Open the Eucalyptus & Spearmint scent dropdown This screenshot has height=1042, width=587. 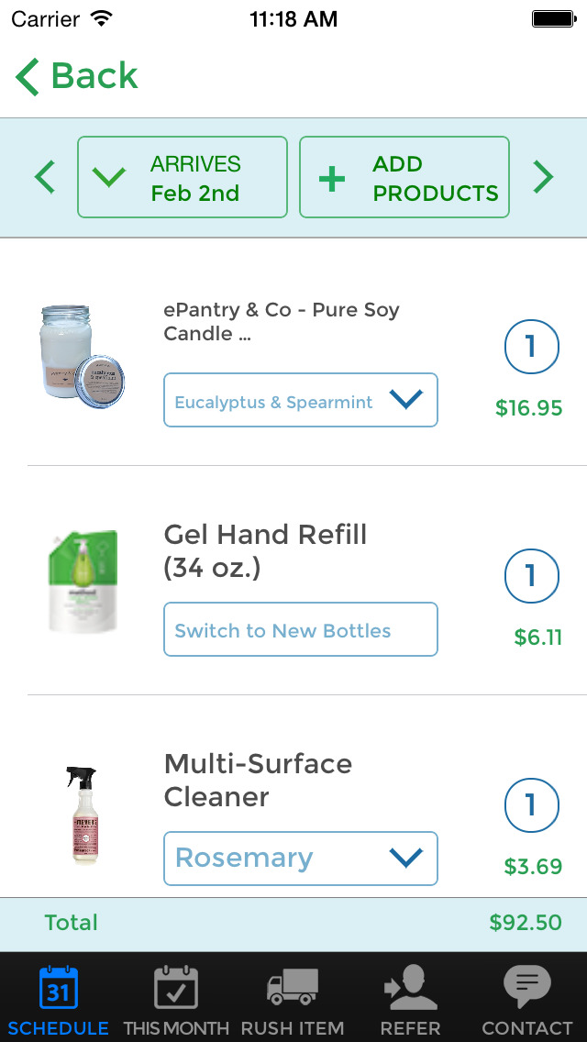[x=301, y=400]
